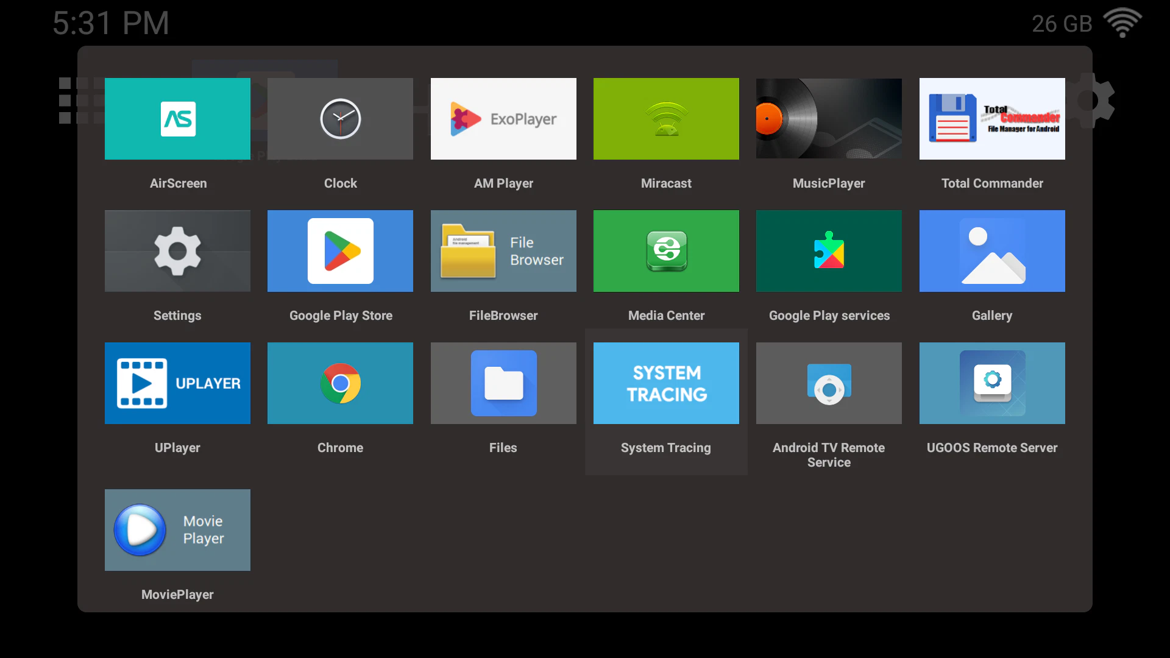Open AM Player ExoPlayer tile

[x=503, y=119]
